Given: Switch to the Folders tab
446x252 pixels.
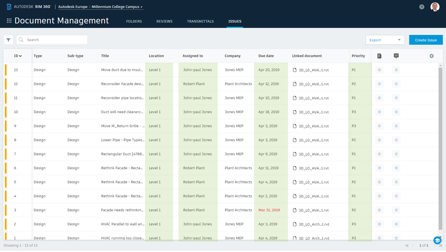Looking at the screenshot, I should [134, 21].
